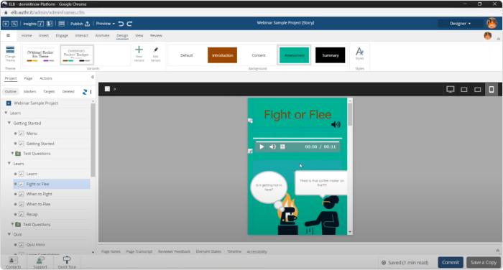Viewport: 503px width, 270px height.
Task: Open the Page Notes panel
Action: 111,252
